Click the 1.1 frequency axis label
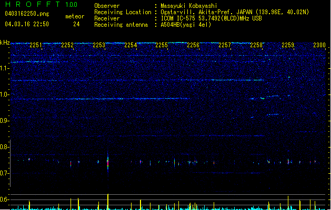The image size is (331, 210). 5,68
